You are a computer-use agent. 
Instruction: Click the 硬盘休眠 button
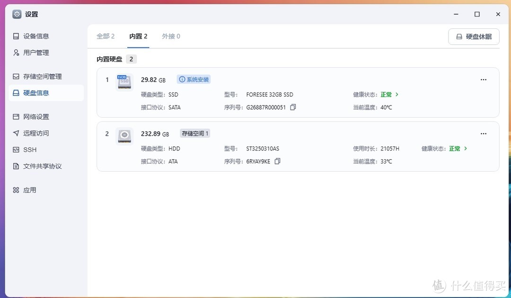click(474, 36)
